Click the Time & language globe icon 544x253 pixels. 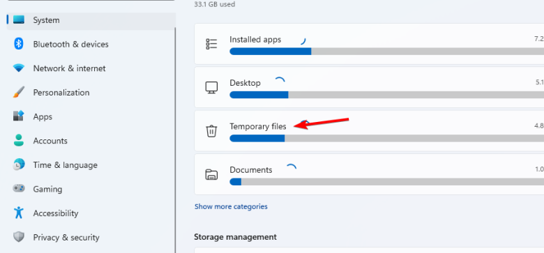point(19,164)
